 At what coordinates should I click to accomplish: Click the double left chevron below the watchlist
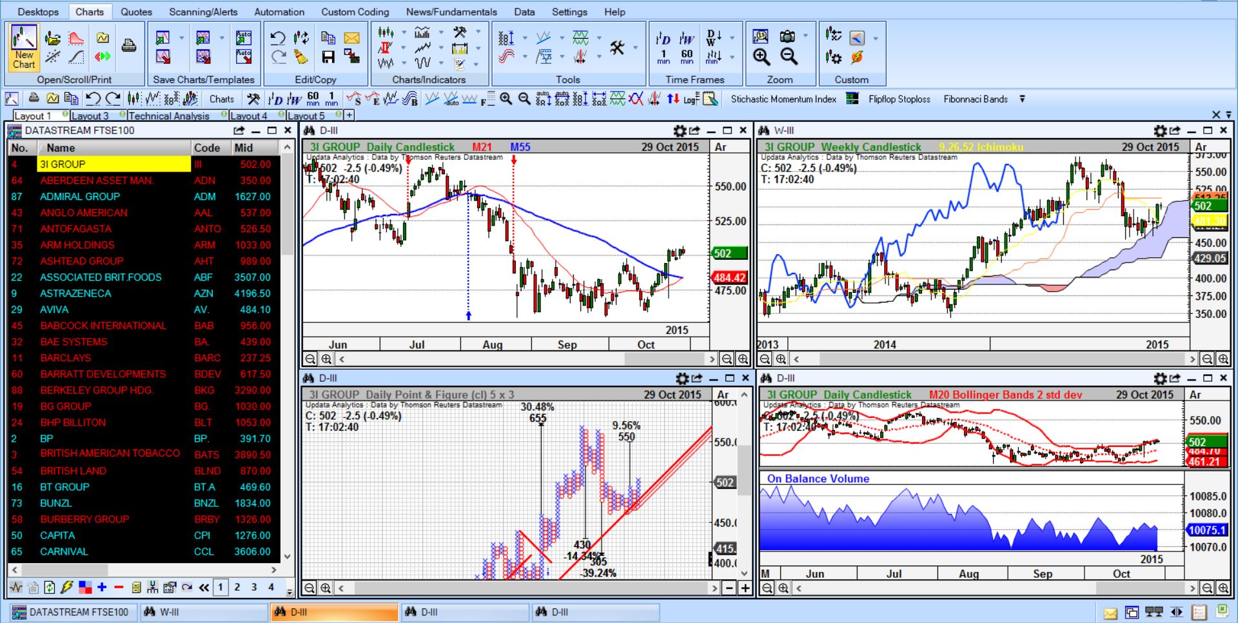(204, 588)
